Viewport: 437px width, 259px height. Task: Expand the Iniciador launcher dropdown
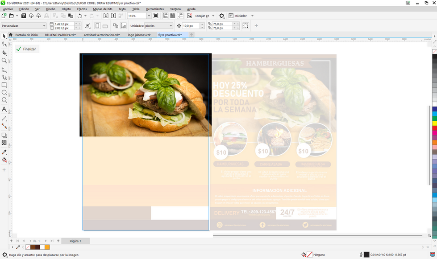[253, 16]
